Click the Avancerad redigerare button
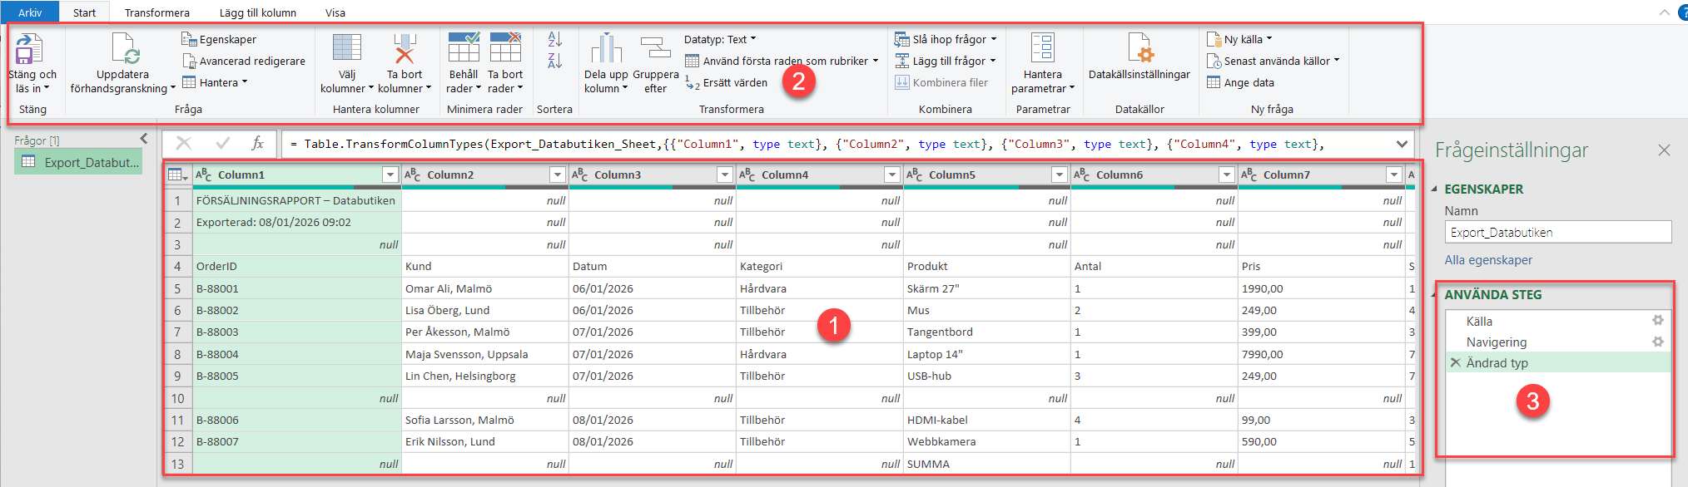Viewport: 1688px width, 487px height. (245, 61)
